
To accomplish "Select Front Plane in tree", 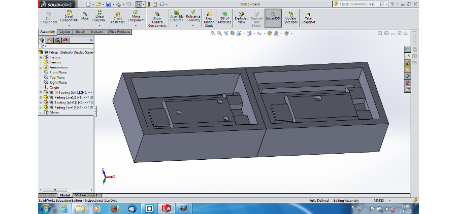I will coord(58,73).
